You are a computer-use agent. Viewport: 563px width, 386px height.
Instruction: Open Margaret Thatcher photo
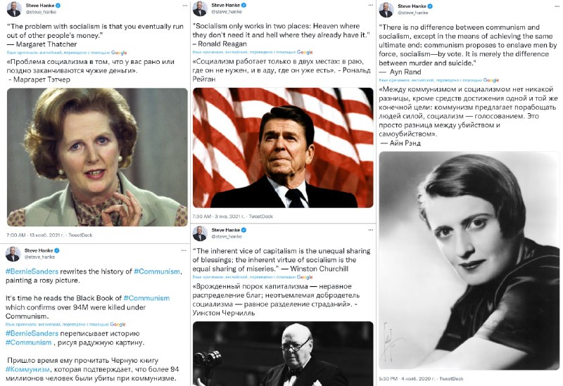(x=97, y=157)
